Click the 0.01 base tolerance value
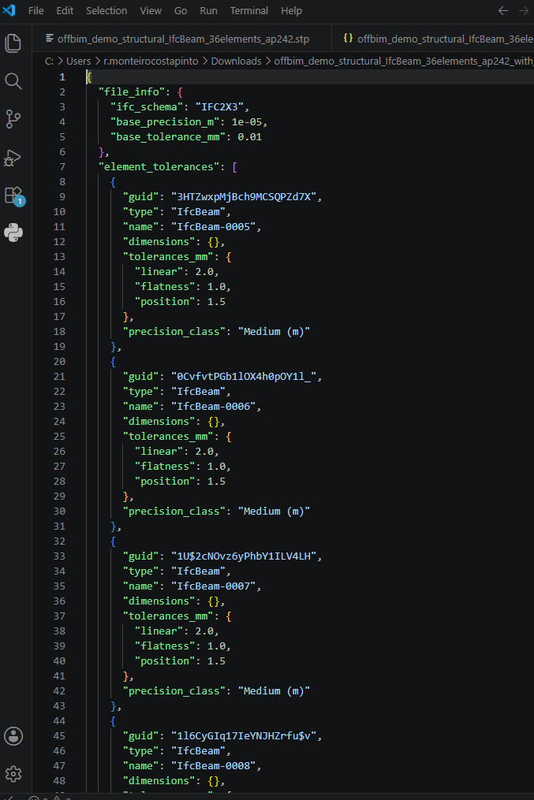This screenshot has height=800, width=534. click(x=249, y=136)
